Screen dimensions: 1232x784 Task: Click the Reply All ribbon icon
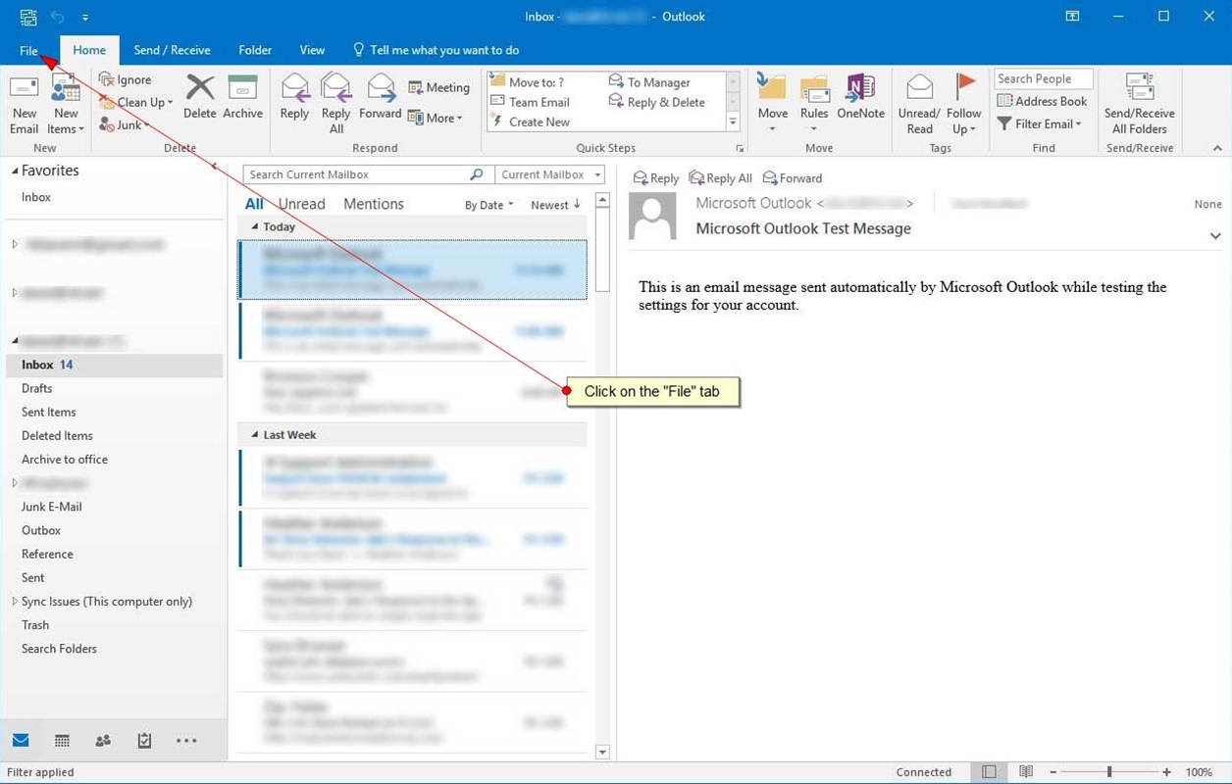(x=336, y=88)
